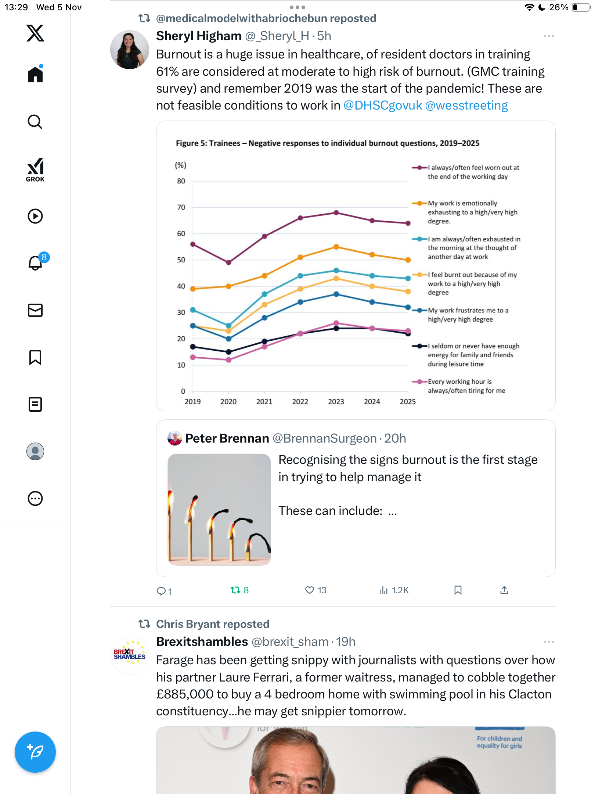This screenshot has width=595, height=794.
Task: Open the Grok assistant
Action: point(35,169)
